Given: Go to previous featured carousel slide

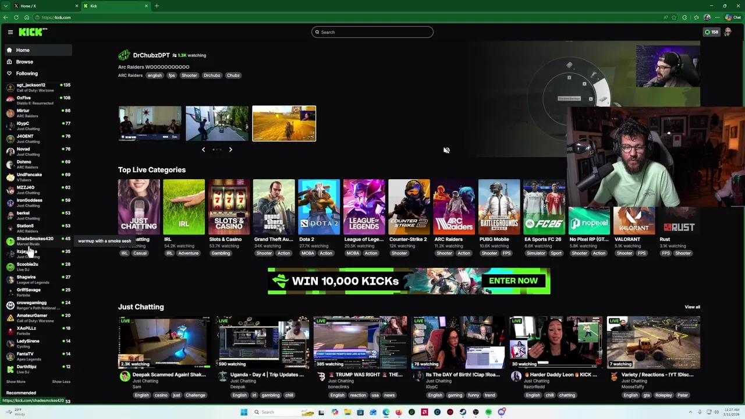Looking at the screenshot, I should [x=203, y=150].
